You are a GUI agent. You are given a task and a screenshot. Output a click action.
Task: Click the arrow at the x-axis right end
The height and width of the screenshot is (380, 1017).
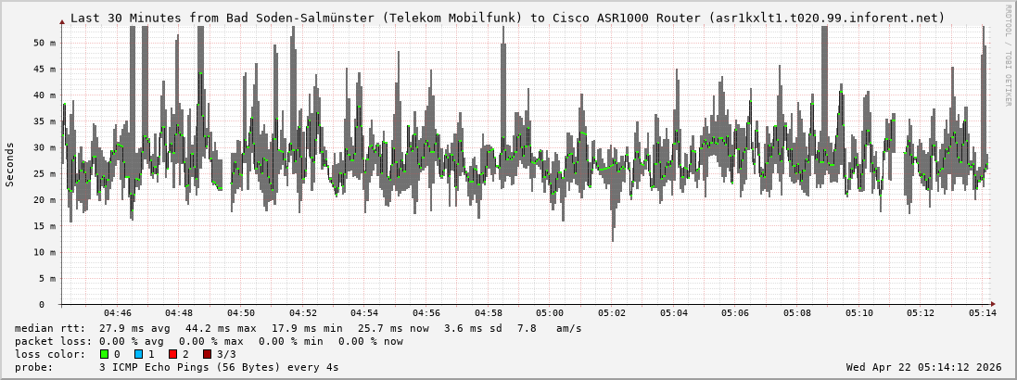pyautogui.click(x=993, y=304)
